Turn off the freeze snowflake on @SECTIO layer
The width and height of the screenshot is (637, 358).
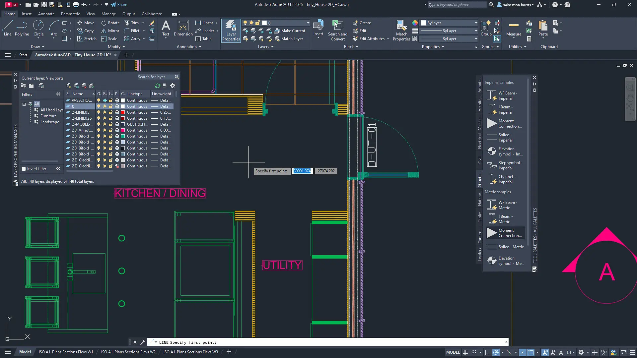tap(105, 100)
